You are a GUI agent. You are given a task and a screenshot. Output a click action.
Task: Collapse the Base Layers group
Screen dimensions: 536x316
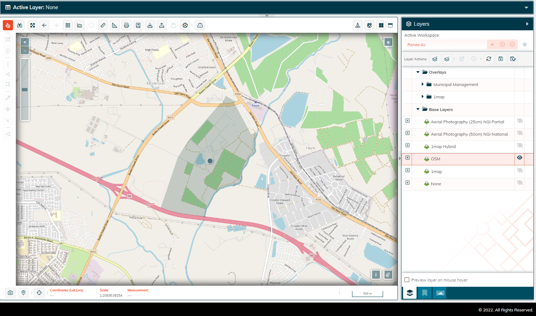(418, 109)
